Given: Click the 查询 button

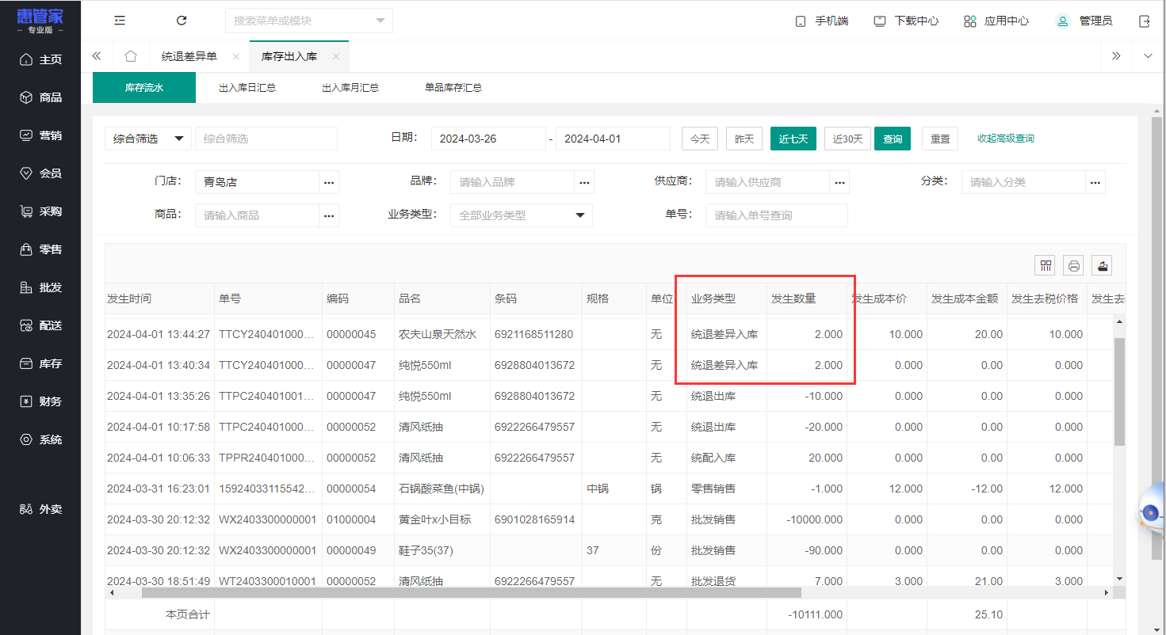Looking at the screenshot, I should [893, 139].
